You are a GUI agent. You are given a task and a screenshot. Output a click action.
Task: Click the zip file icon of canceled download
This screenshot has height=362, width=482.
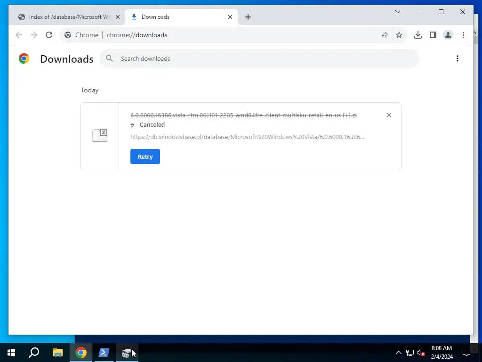(x=100, y=135)
